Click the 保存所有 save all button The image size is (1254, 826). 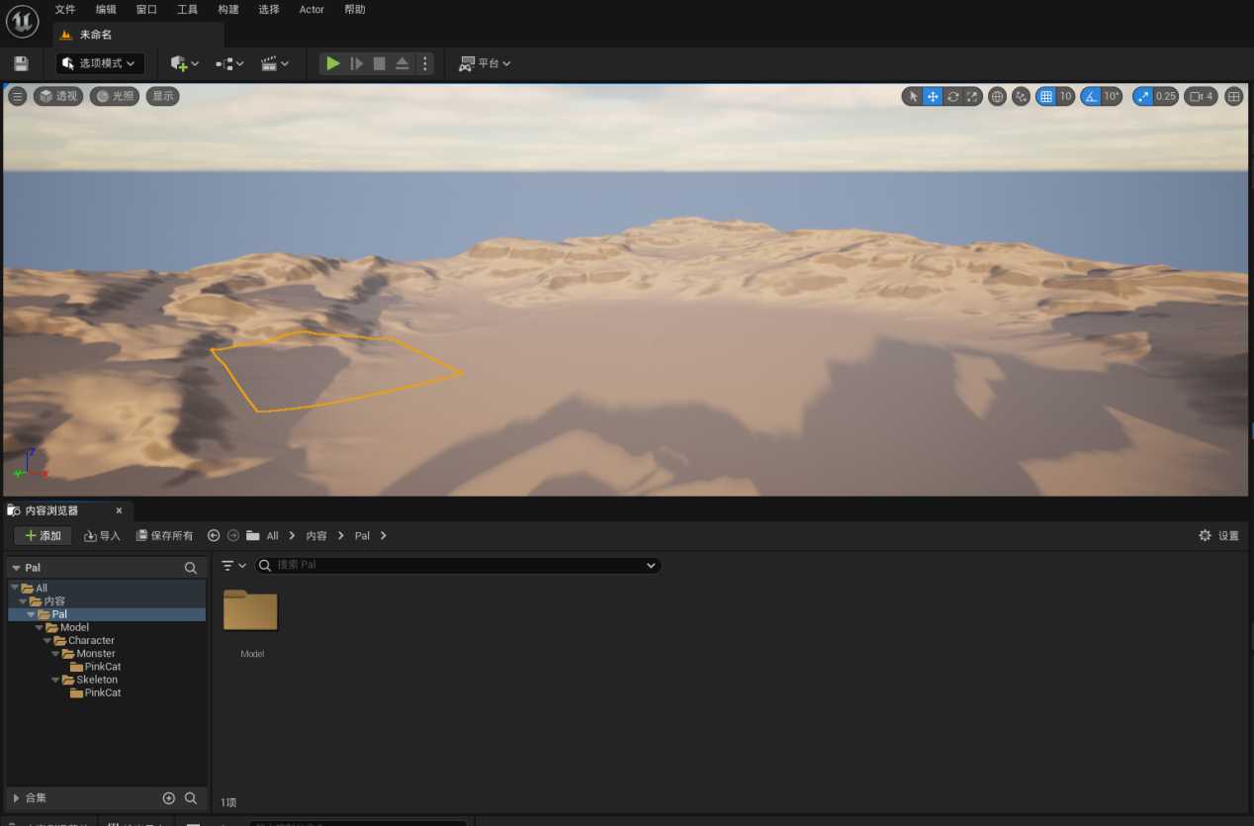164,535
